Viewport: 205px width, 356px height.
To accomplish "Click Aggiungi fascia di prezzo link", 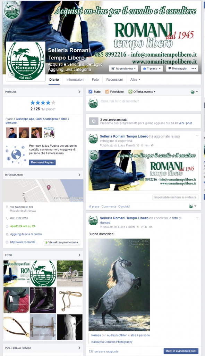I will [x=26, y=234].
